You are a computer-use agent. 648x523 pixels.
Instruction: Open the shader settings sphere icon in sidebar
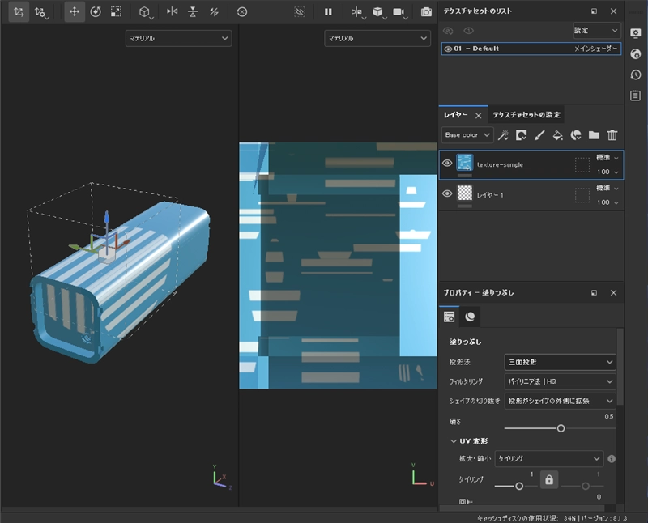pyautogui.click(x=636, y=53)
